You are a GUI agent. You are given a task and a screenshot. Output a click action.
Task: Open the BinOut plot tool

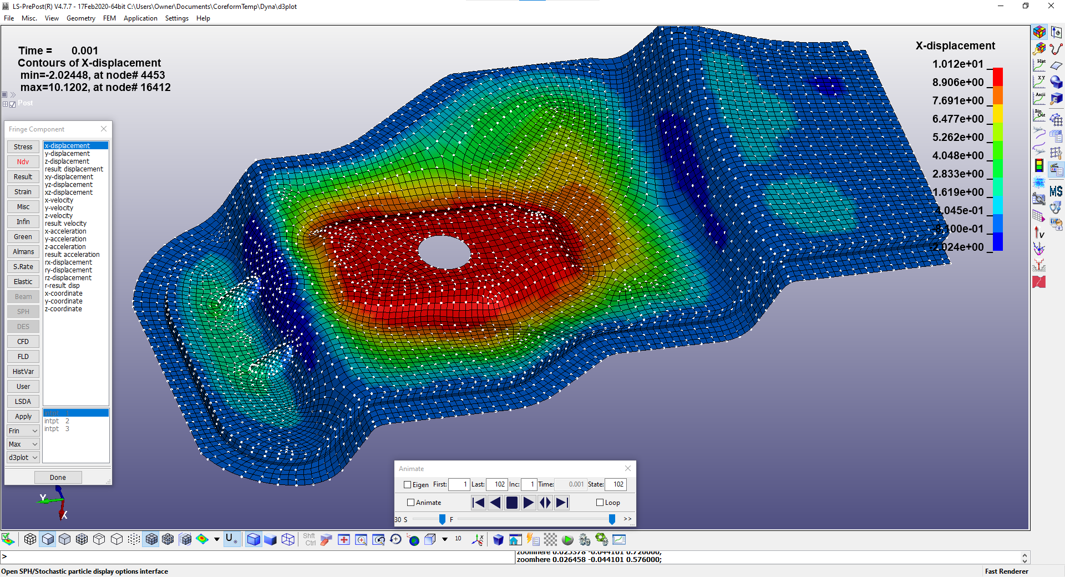click(1039, 115)
